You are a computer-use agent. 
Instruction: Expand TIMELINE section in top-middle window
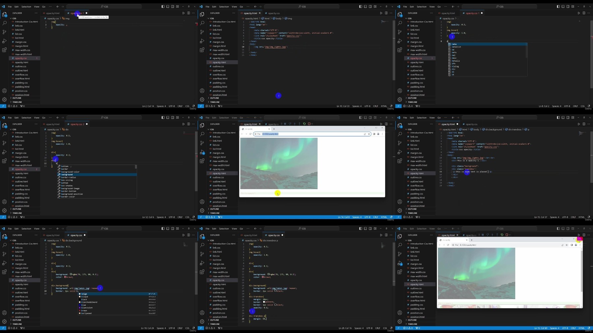tap(222, 102)
